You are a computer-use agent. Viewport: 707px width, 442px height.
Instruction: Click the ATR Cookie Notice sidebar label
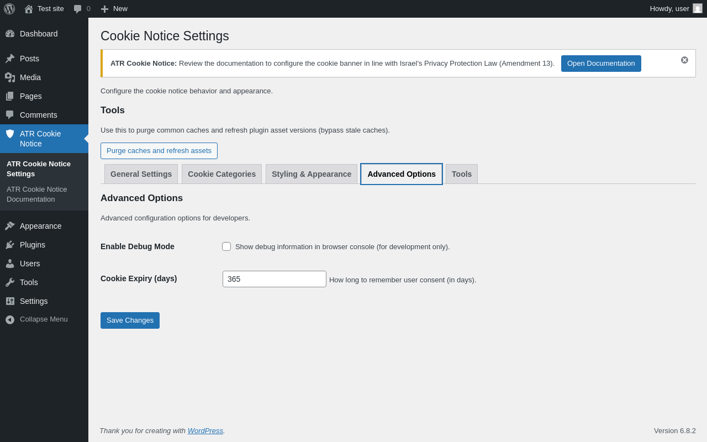[40, 139]
